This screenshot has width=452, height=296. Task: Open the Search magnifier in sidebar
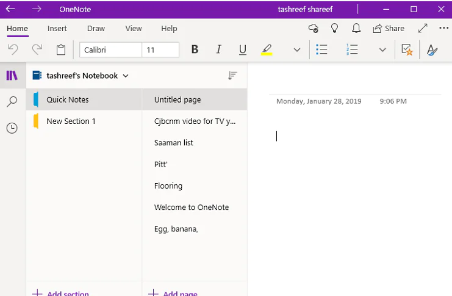point(12,101)
